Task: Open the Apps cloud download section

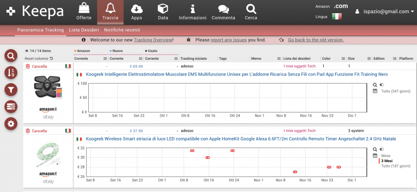Action: coord(136,12)
